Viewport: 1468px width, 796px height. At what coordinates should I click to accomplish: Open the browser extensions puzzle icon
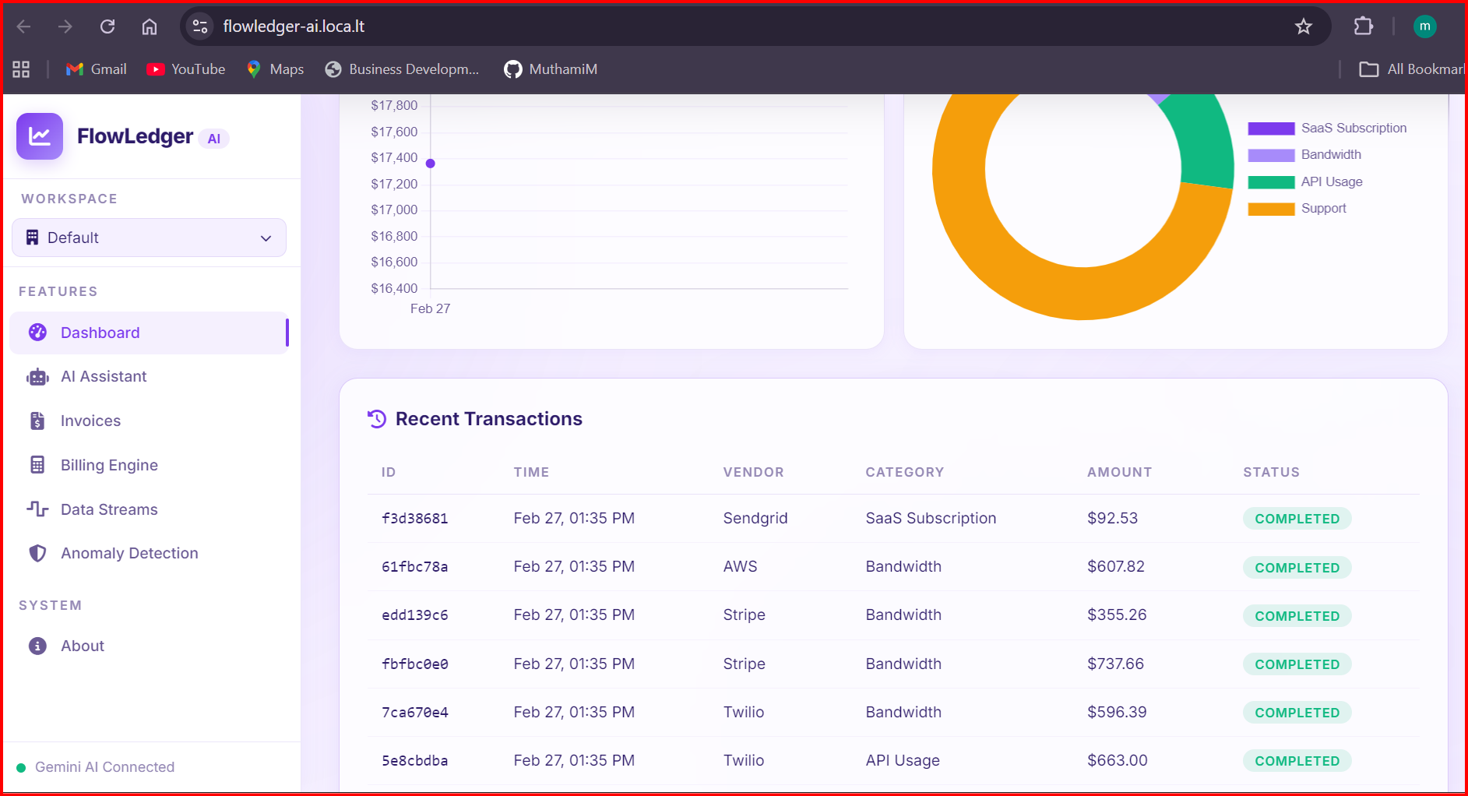[x=1364, y=26]
